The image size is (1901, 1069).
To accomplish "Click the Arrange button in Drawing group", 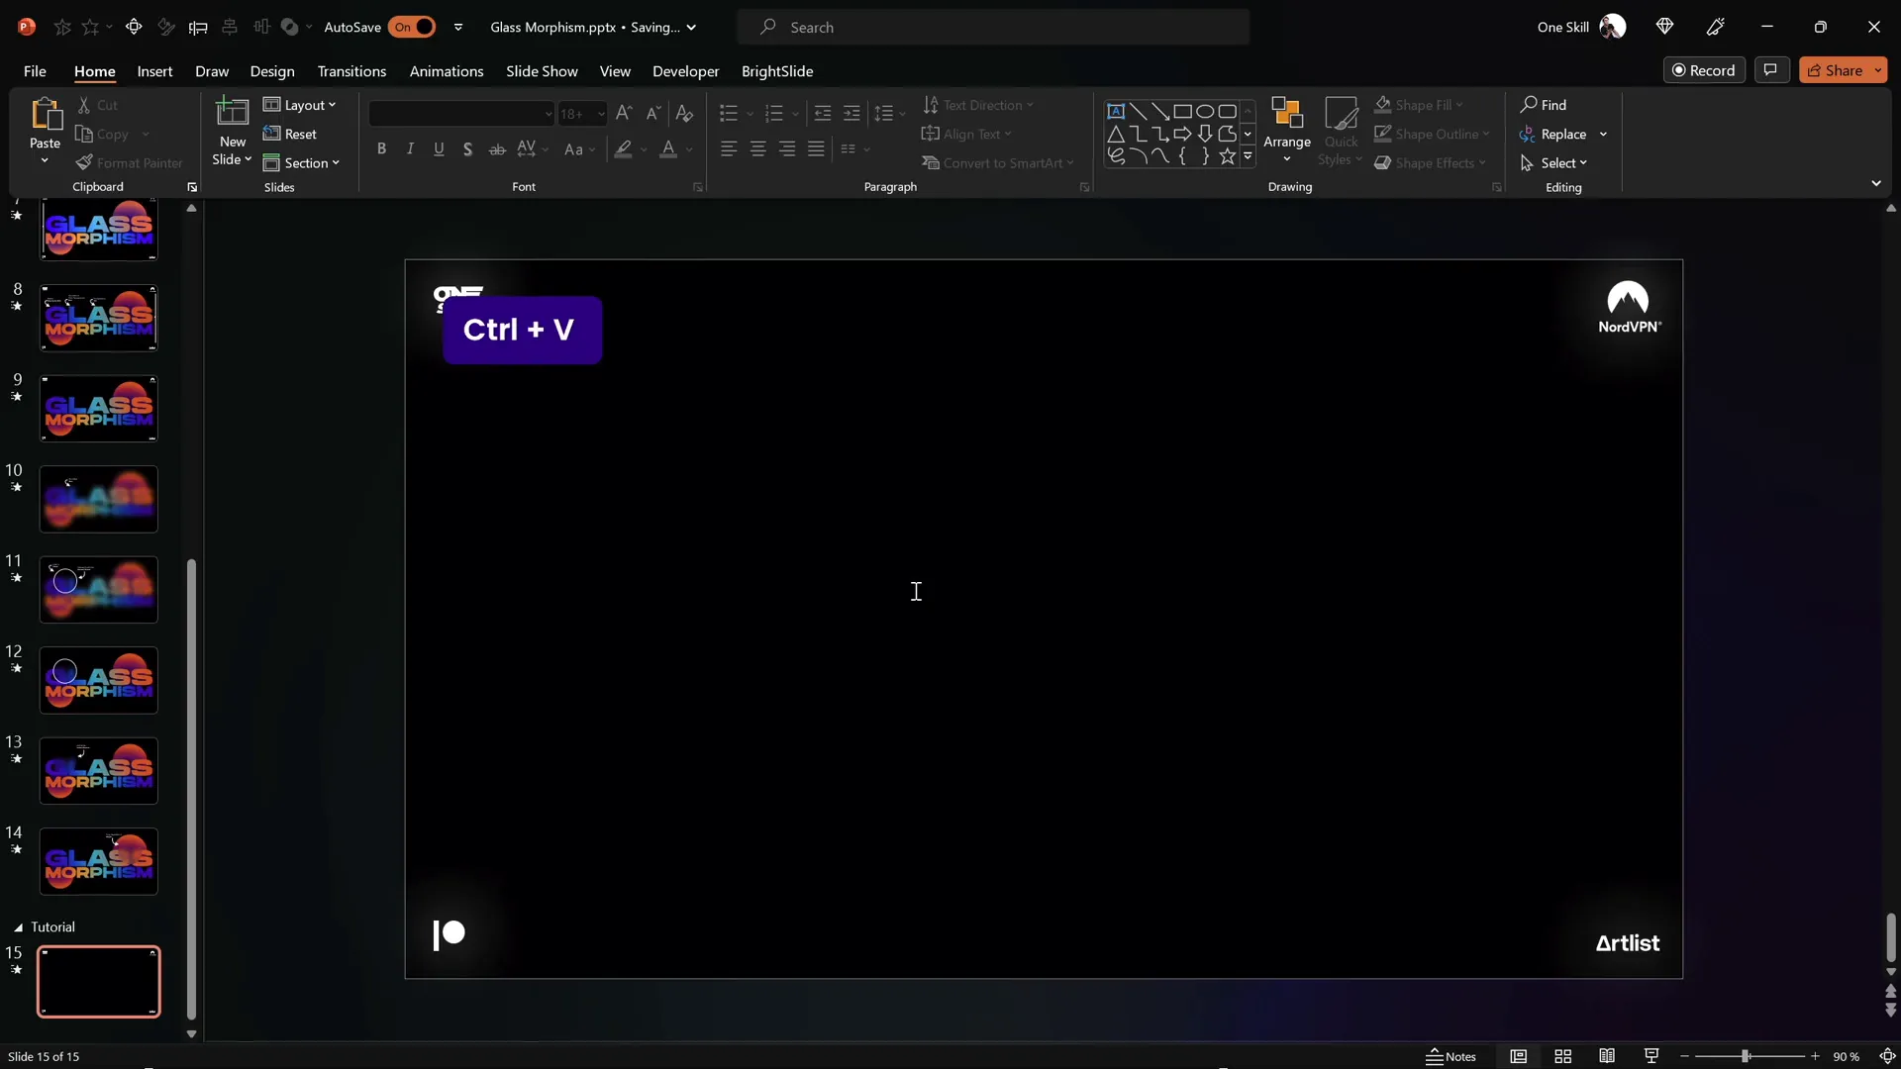I will (x=1286, y=130).
